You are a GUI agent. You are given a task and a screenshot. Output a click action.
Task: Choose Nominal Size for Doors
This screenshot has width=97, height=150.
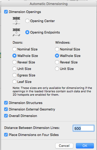click(14, 49)
